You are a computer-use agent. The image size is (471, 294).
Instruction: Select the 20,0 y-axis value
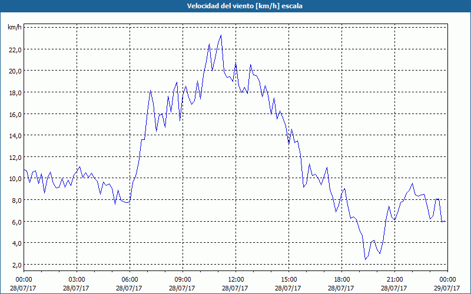click(x=15, y=71)
